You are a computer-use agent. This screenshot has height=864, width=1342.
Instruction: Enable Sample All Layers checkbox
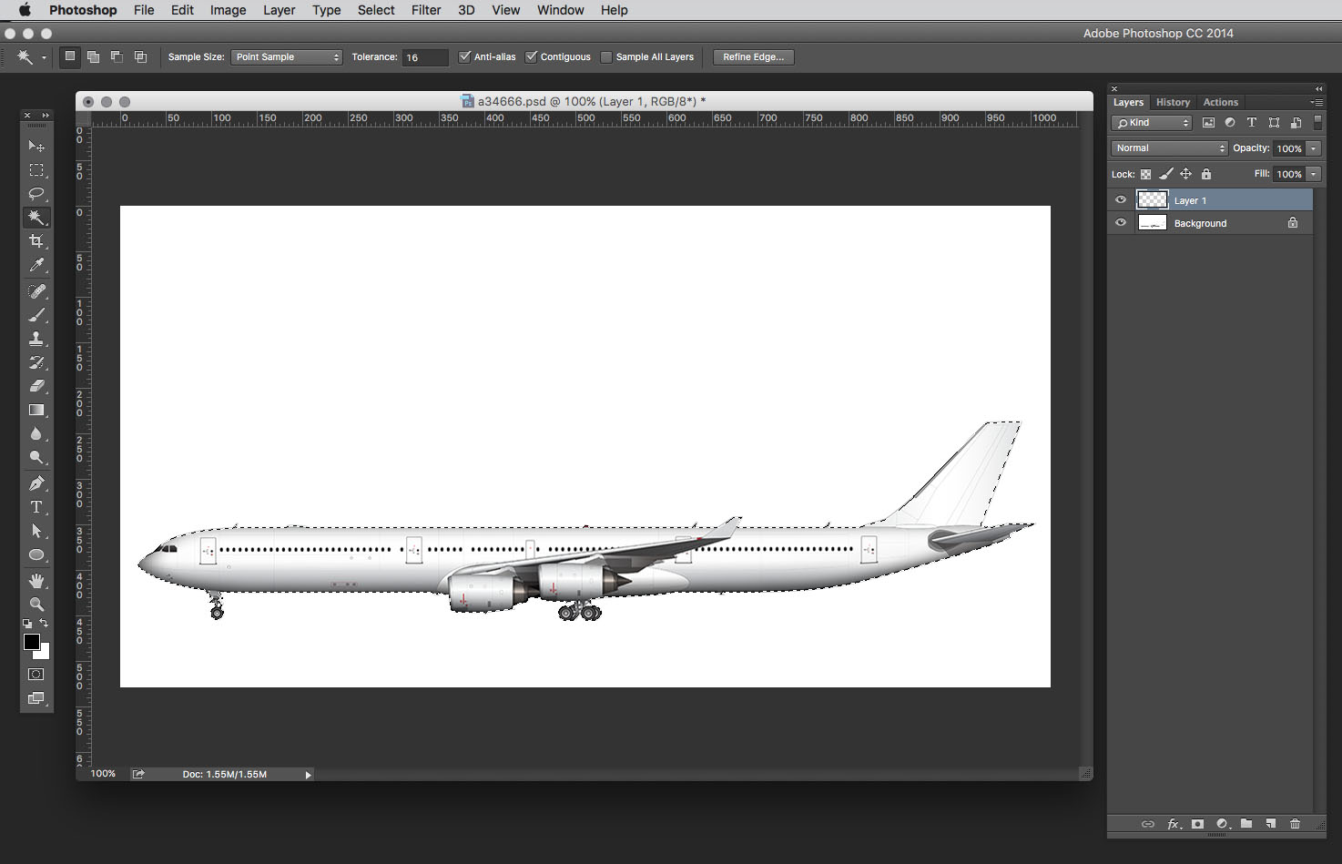point(606,57)
